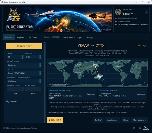Click the Departure ICAO input field

(x=15, y=89)
